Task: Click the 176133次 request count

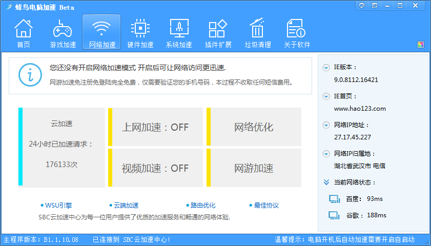Action: [61, 165]
